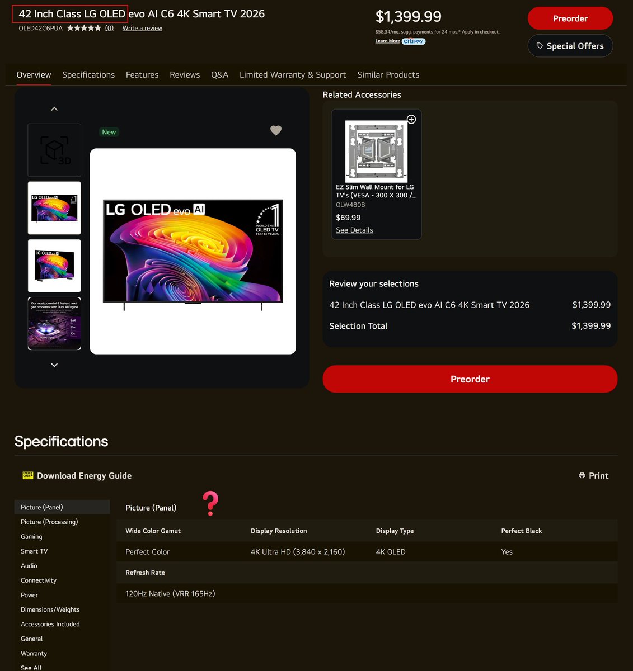Click the large Preorder button below selections

point(470,379)
